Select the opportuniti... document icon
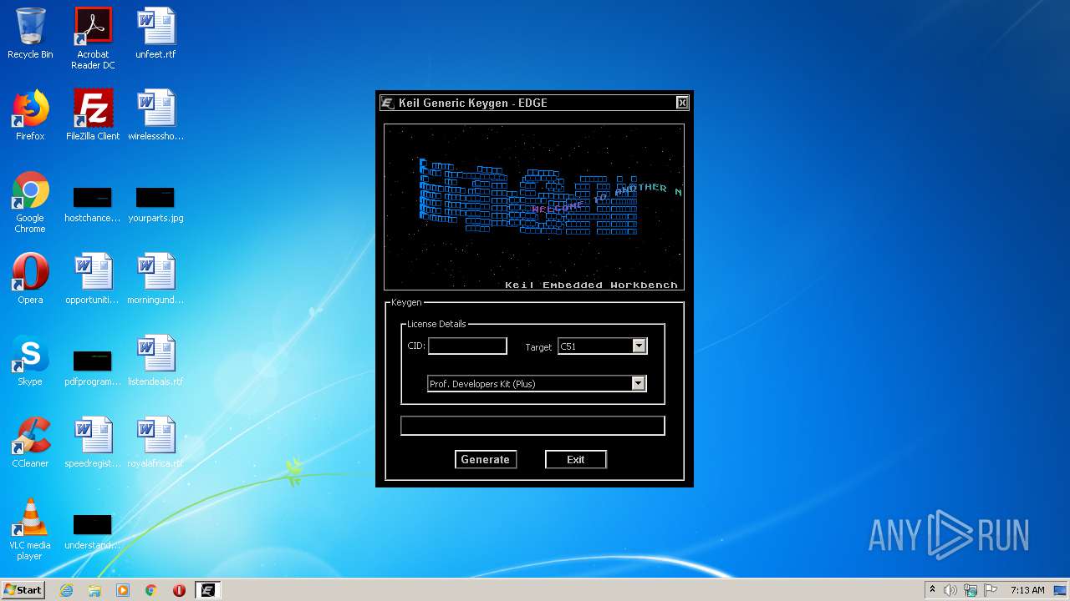The image size is (1070, 601). pos(93,279)
